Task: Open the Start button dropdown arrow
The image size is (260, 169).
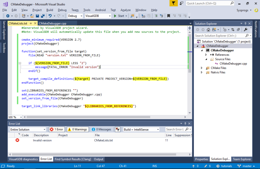Action: [126, 16]
